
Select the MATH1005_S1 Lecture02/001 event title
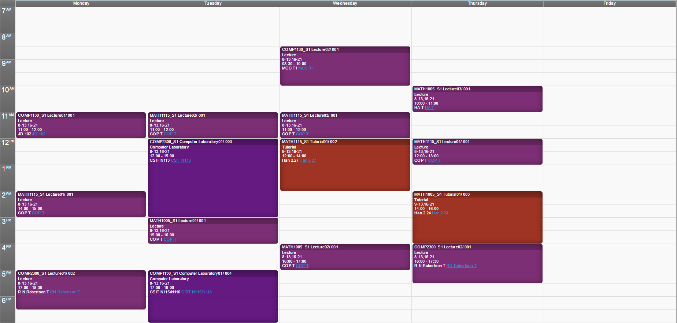click(310, 247)
